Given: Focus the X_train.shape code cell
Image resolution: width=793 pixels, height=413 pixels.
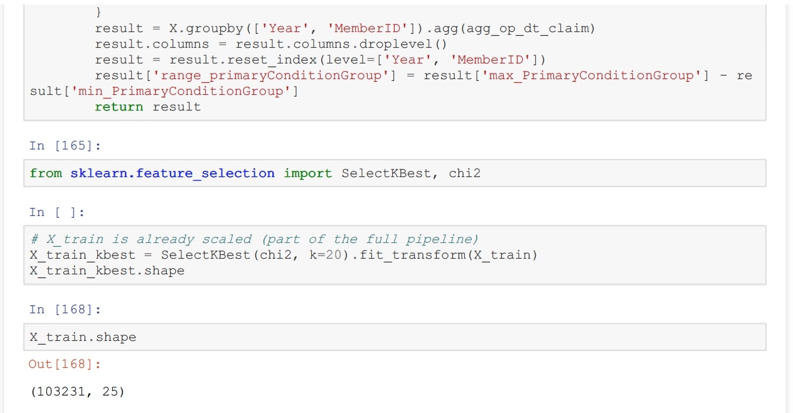Looking at the screenshot, I should point(395,337).
